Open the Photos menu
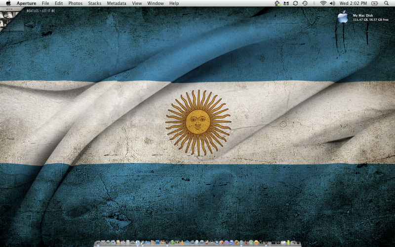The height and width of the screenshot is (247, 395). coord(75,3)
